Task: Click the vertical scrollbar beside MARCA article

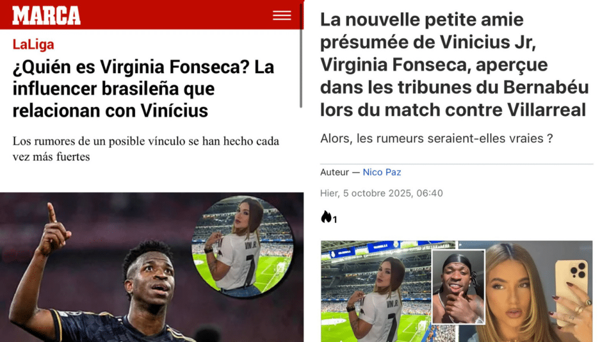Action: (301, 54)
